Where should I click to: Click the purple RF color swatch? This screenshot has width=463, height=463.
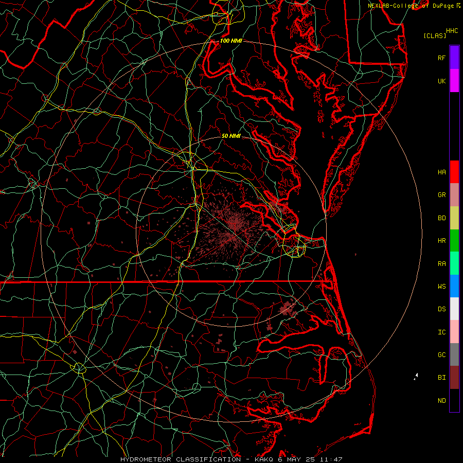(x=454, y=58)
